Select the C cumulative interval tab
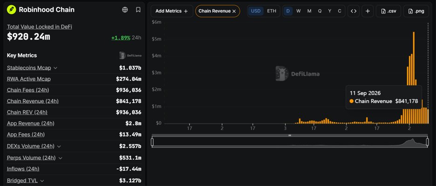Viewport: 436px width, 186px height. point(340,11)
